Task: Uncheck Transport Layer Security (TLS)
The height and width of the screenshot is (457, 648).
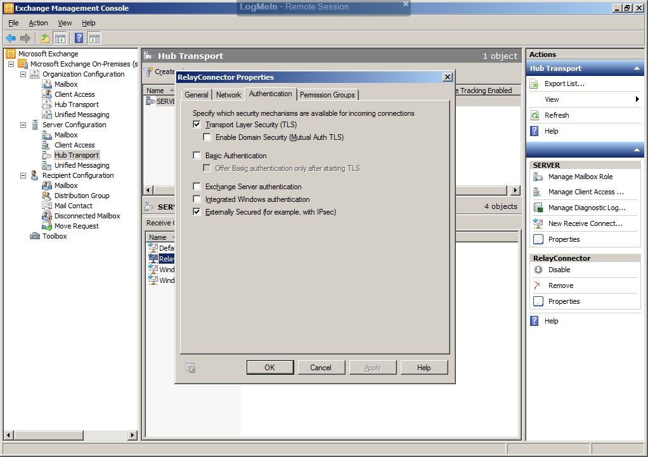Action: [x=197, y=125]
